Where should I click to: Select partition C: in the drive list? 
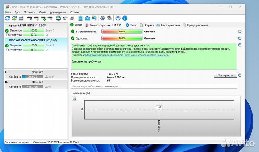36,74
